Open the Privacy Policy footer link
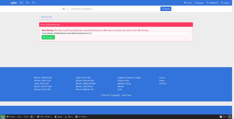 123,81
